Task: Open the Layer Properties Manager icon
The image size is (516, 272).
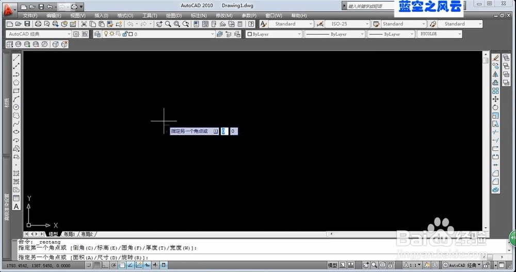Action: (x=97, y=34)
